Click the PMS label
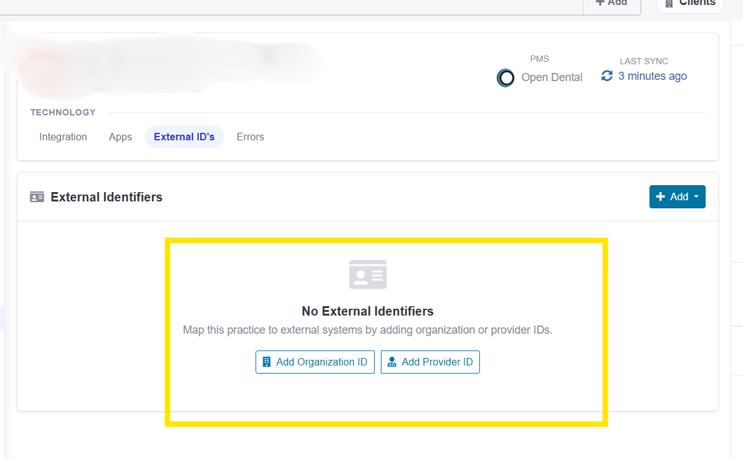743x459 pixels. point(539,59)
